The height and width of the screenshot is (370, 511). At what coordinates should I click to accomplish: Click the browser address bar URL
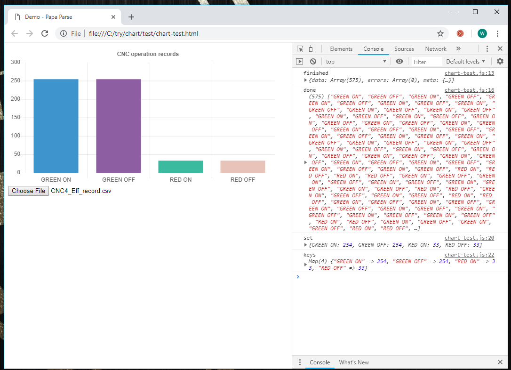click(x=144, y=33)
